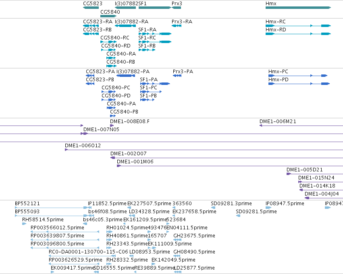
Task: Select the CG5823 gene bar
Action: click(x=91, y=8)
